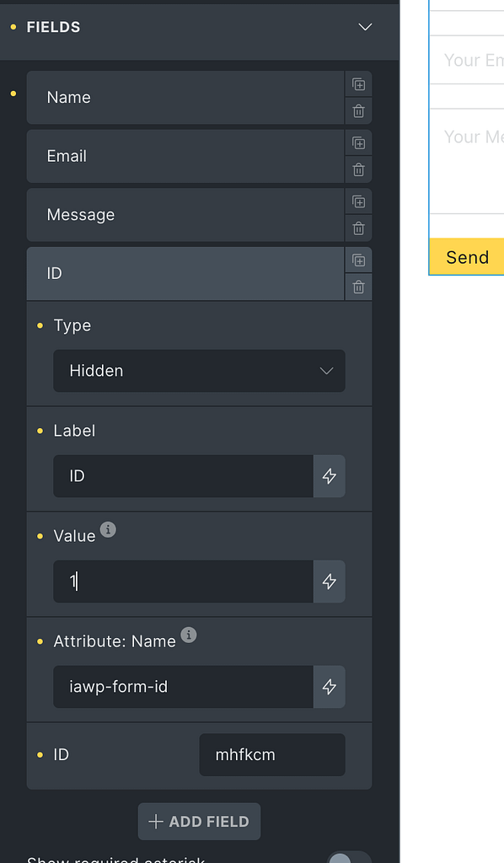Toggle the Show required asterisk switch
504x863 pixels.
(347, 858)
